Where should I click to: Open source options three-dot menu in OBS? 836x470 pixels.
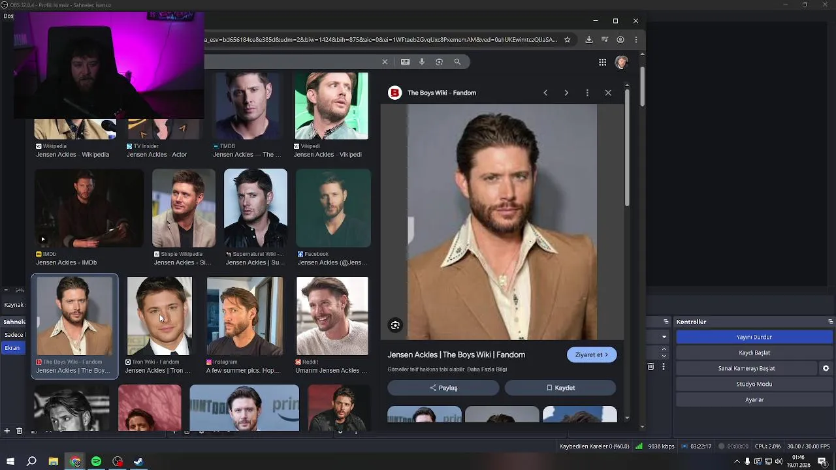point(664,367)
